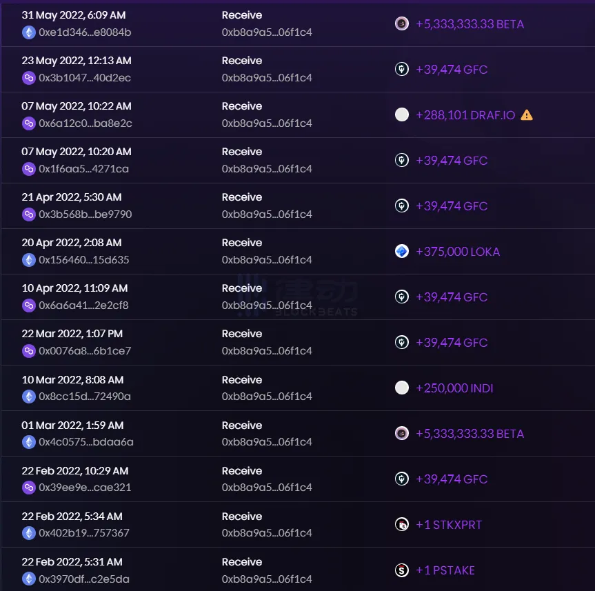595x591 pixels.
Task: Click the INDI token icon
Action: [400, 388]
